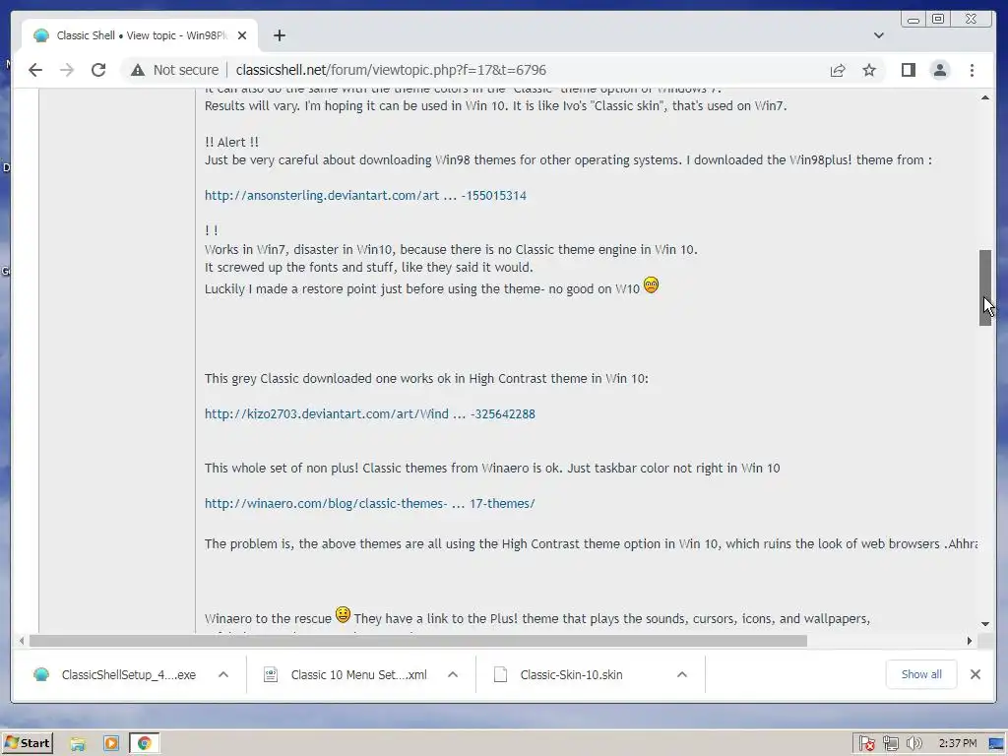This screenshot has width=1008, height=756.
Task: Click the forward navigation arrow
Action: pyautogui.click(x=67, y=70)
